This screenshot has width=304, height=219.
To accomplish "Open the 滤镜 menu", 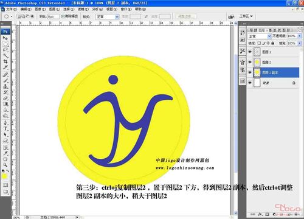I will coord(83,9).
